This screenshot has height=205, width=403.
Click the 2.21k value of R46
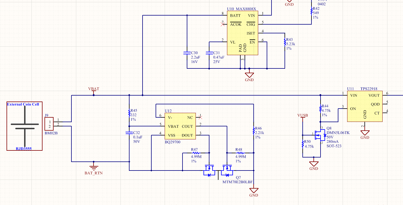[x=260, y=133]
